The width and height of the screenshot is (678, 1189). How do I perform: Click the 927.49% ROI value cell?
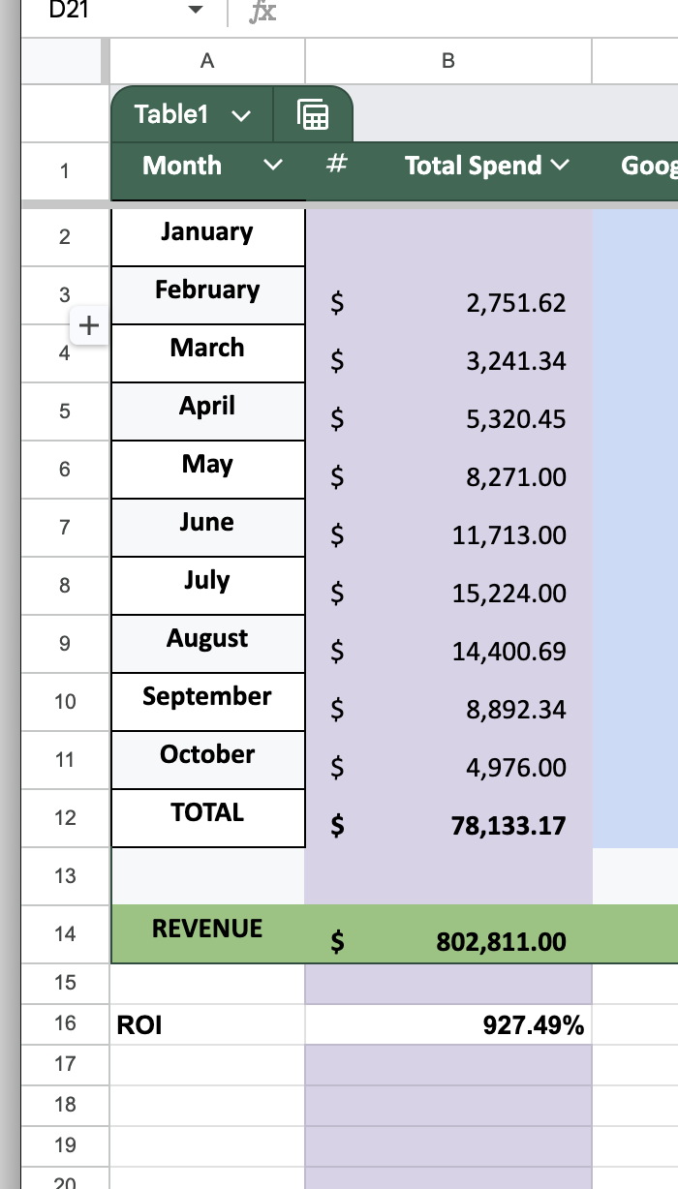click(447, 1024)
